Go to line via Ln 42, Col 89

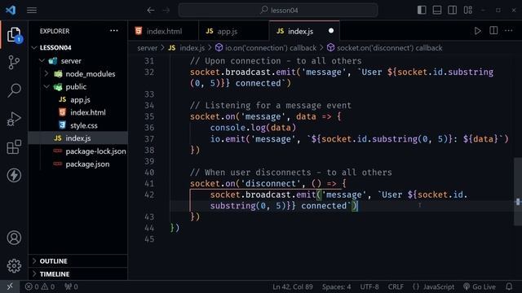click(293, 286)
